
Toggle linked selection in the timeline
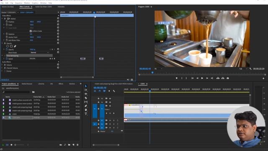104,91
